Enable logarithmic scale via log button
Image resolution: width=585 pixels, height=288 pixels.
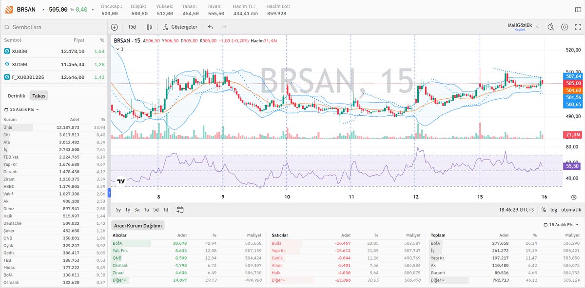tap(554, 209)
